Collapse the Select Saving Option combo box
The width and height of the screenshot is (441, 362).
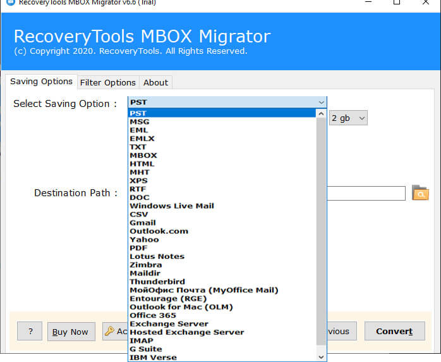tap(321, 103)
